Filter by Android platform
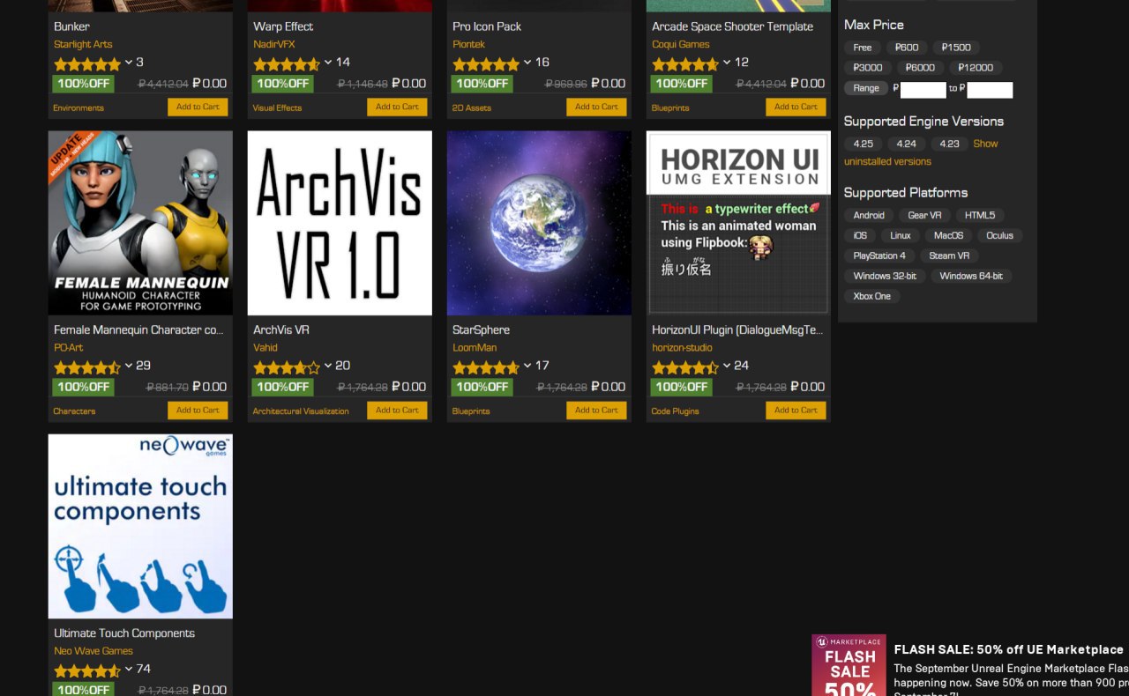Screen dimensions: 1129x696 point(869,215)
